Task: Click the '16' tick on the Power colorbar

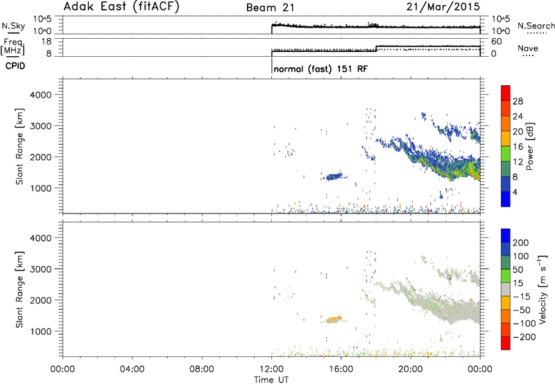Action: click(x=518, y=147)
